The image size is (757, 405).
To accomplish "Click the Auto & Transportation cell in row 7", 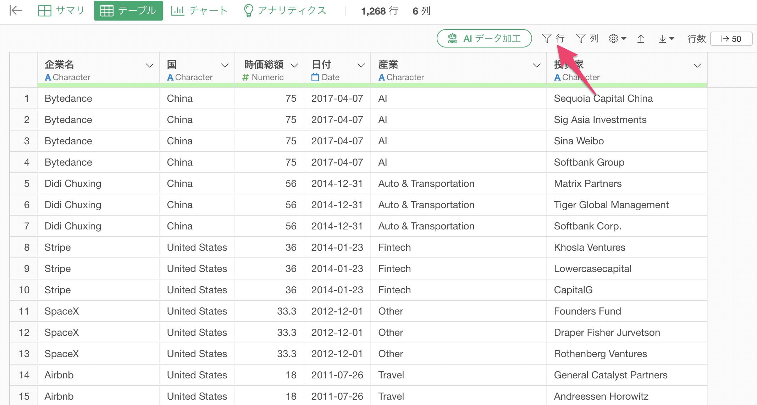I will point(459,226).
